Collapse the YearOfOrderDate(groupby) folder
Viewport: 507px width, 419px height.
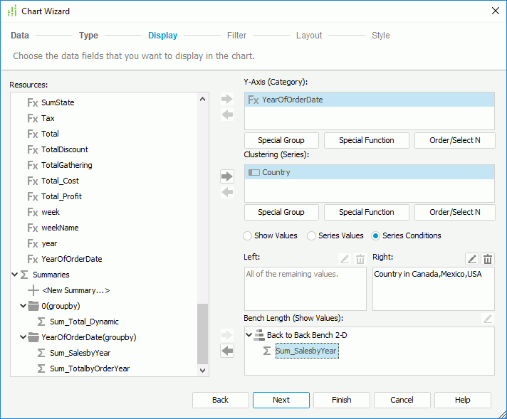23,337
